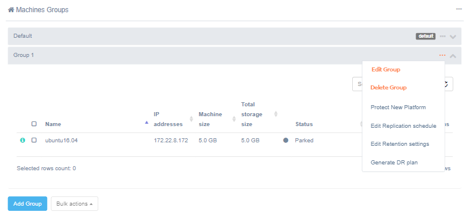Click the Parked status text
This screenshot has width=469, height=219.
click(x=304, y=140)
